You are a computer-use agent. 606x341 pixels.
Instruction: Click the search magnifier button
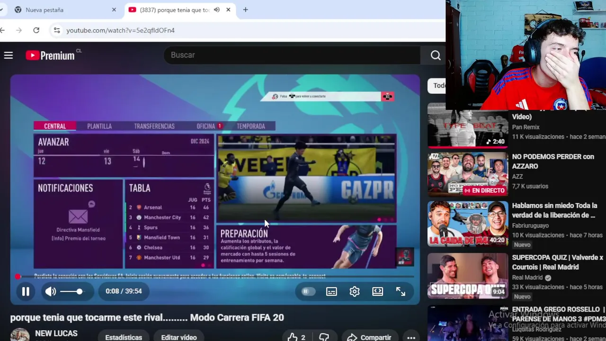pos(436,55)
